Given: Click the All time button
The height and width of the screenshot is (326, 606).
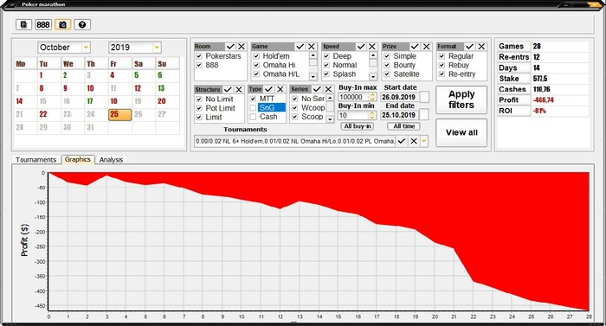Looking at the screenshot, I should [404, 126].
